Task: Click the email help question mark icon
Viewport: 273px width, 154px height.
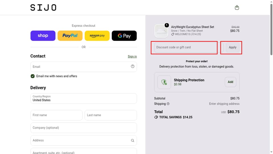Action: point(133,66)
